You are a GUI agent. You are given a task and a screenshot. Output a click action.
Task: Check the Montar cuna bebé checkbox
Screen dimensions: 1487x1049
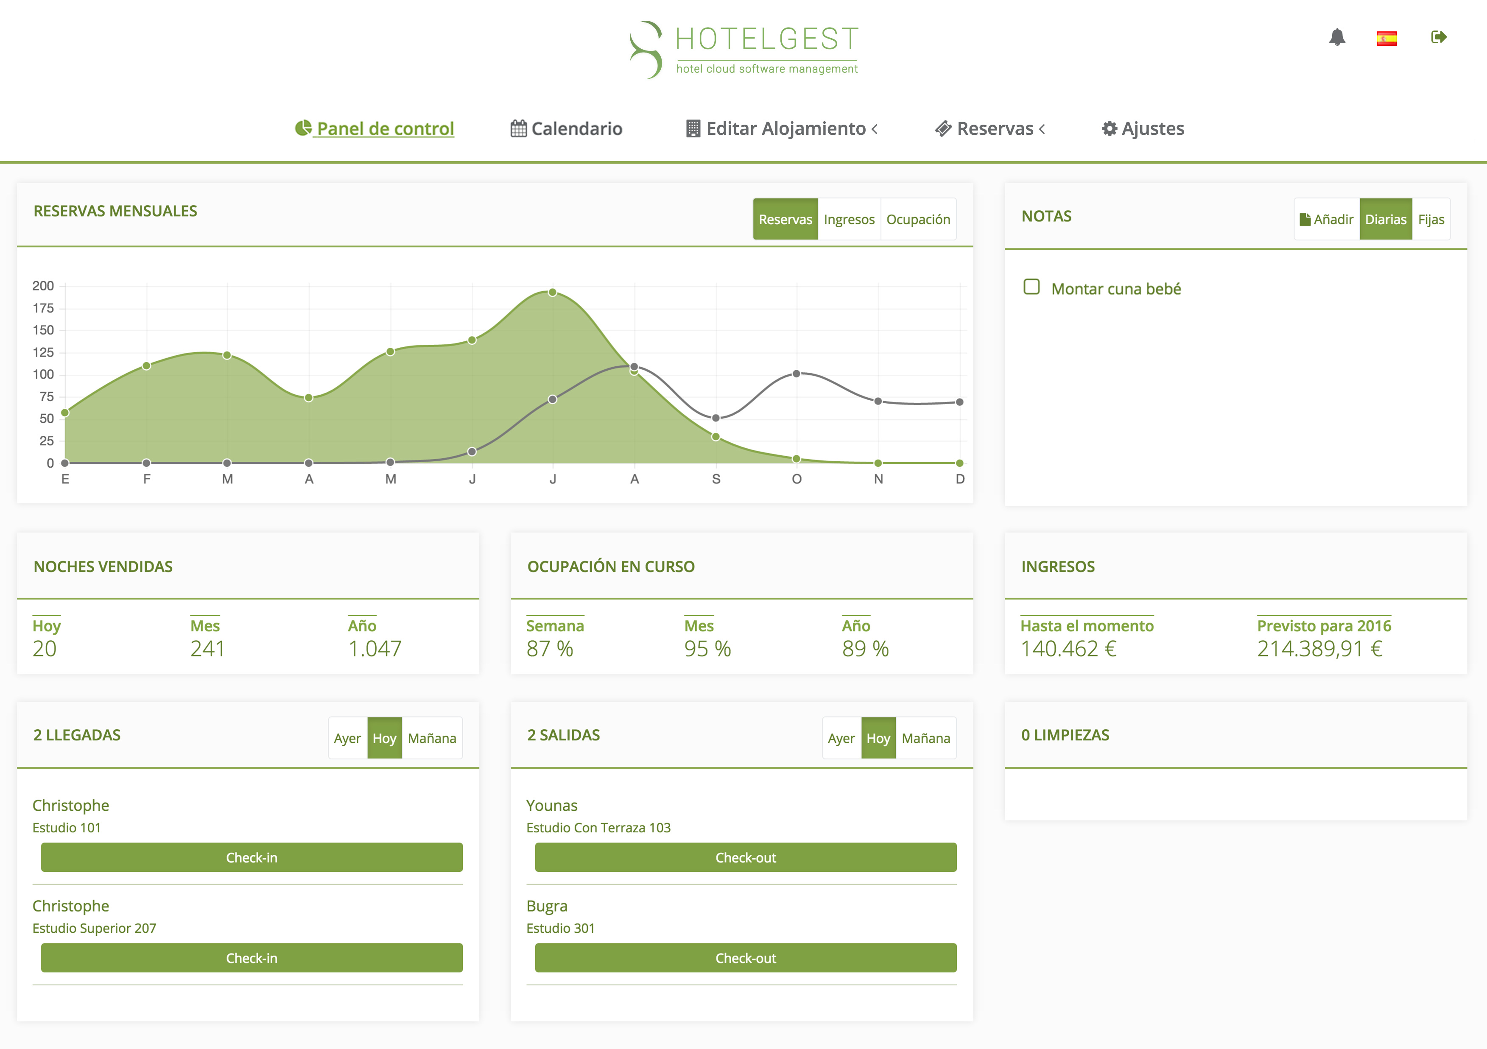point(1031,287)
